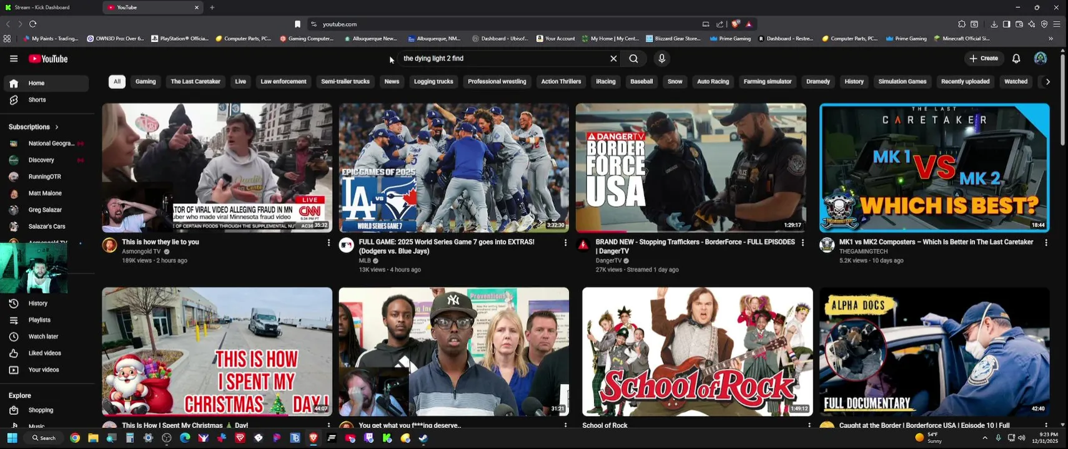Bookmark this page icon in address bar
Image resolution: width=1068 pixels, height=449 pixels.
(x=297, y=24)
